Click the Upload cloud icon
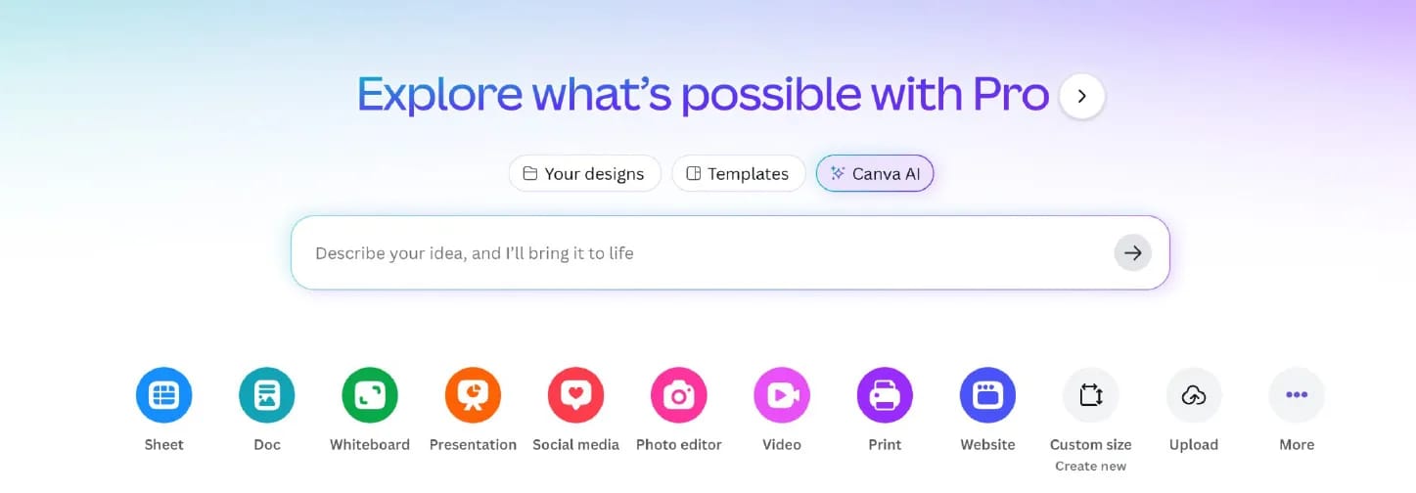Image resolution: width=1416 pixels, height=493 pixels. [x=1194, y=395]
